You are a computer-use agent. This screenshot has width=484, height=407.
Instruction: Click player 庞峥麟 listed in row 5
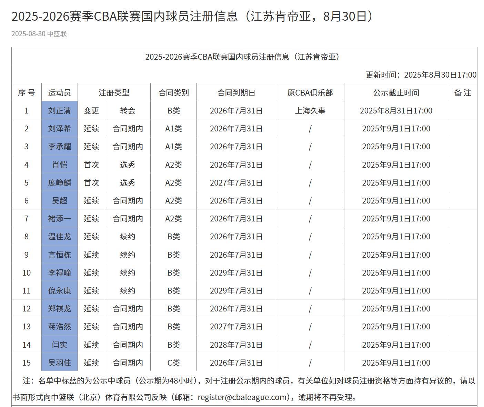click(x=59, y=182)
